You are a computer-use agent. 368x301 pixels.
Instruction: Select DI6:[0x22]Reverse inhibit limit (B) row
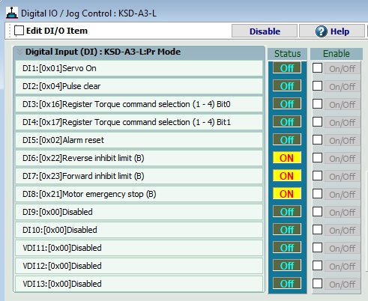pyautogui.click(x=139, y=158)
